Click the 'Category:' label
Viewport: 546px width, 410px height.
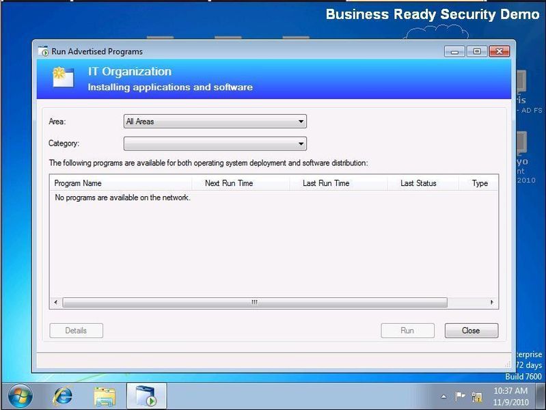click(x=64, y=143)
